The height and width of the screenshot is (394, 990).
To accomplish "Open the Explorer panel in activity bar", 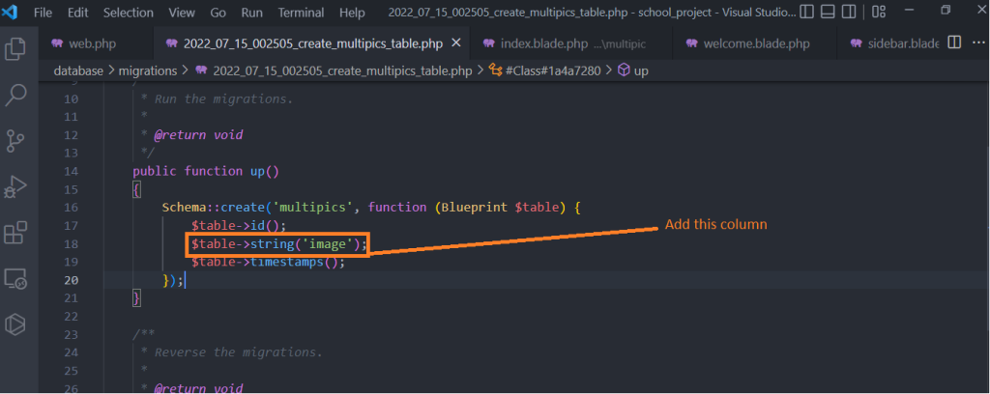I will pos(15,48).
